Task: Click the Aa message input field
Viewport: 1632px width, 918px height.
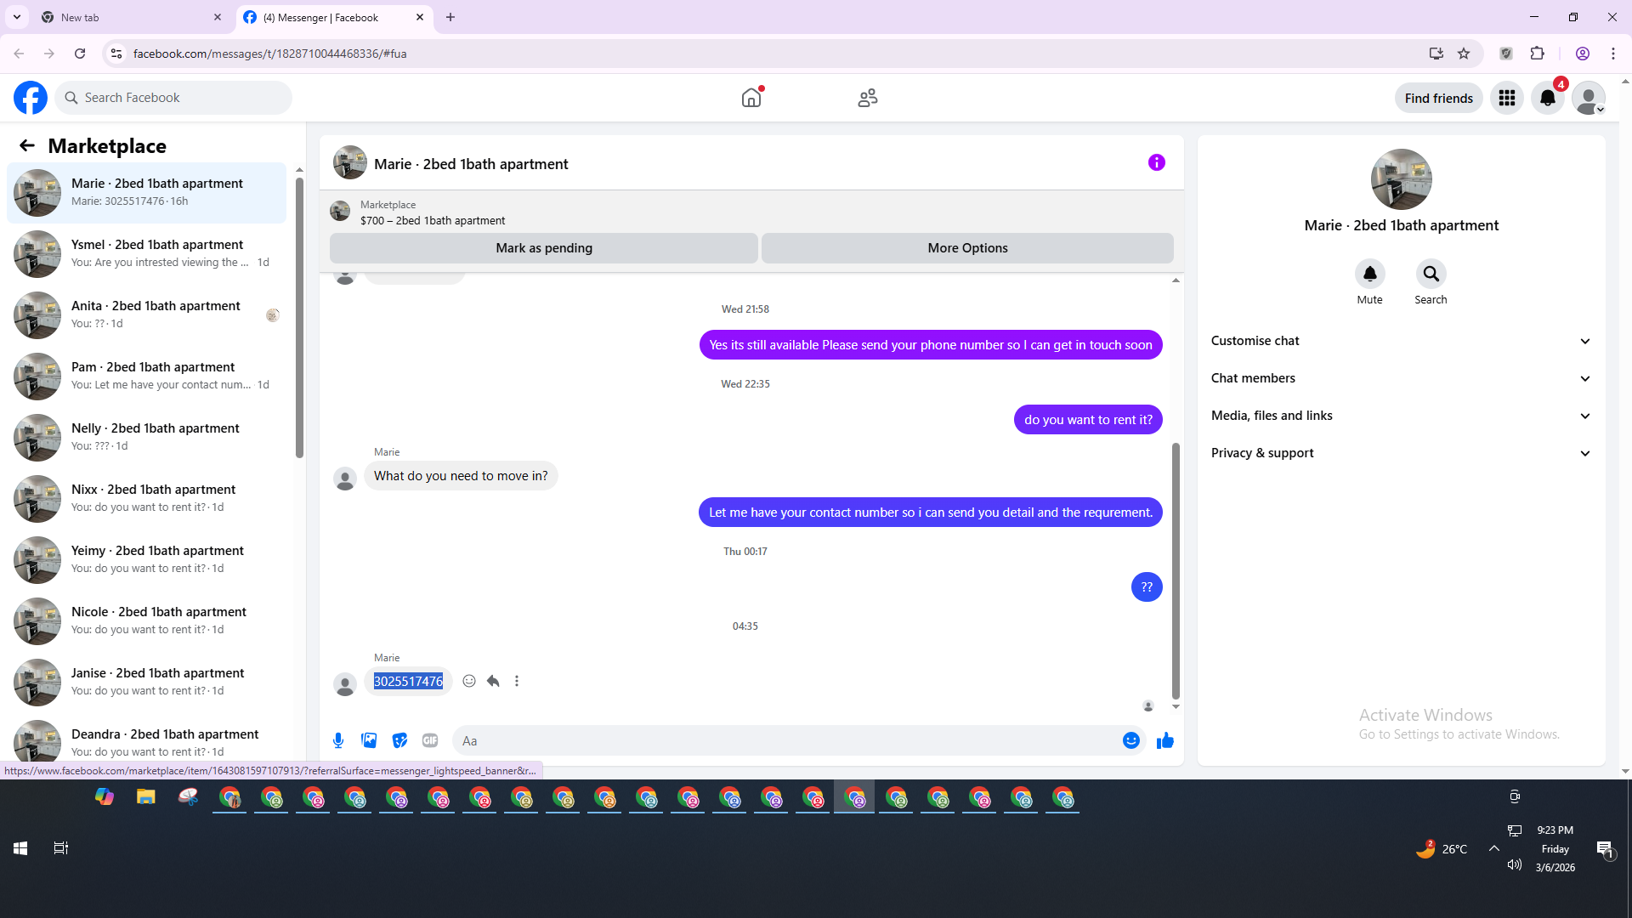Action: point(786,740)
